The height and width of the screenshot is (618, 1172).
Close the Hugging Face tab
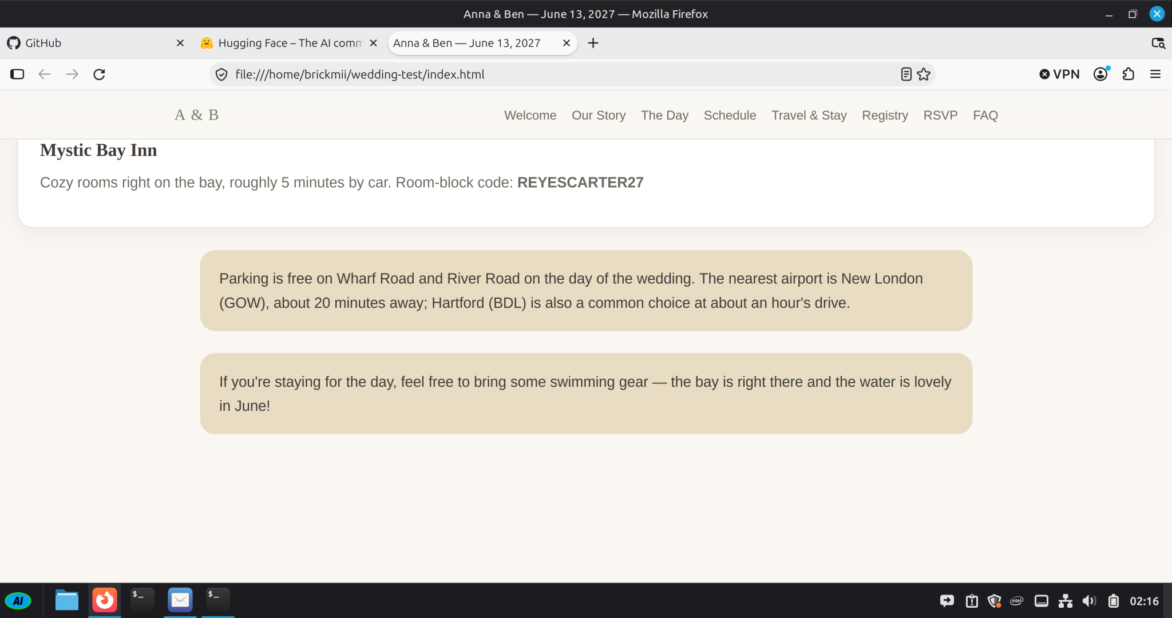click(373, 43)
